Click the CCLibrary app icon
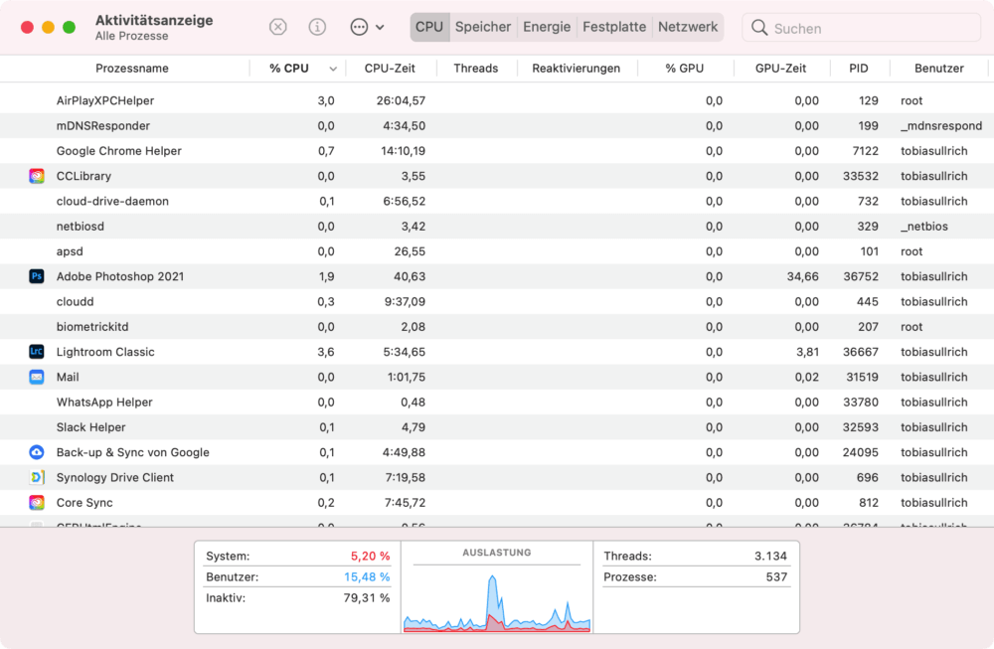 (x=37, y=176)
